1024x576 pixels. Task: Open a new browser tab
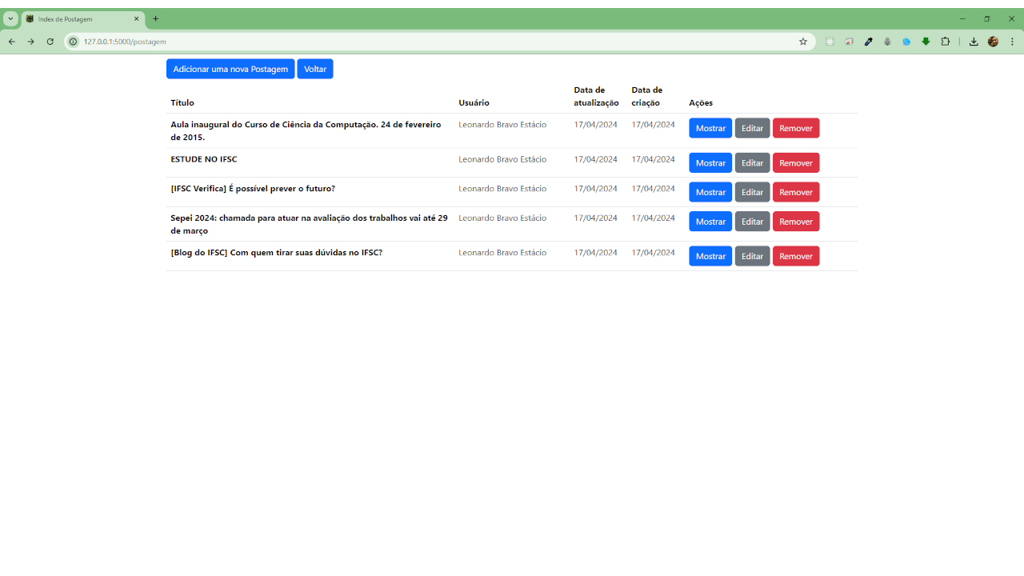(156, 18)
